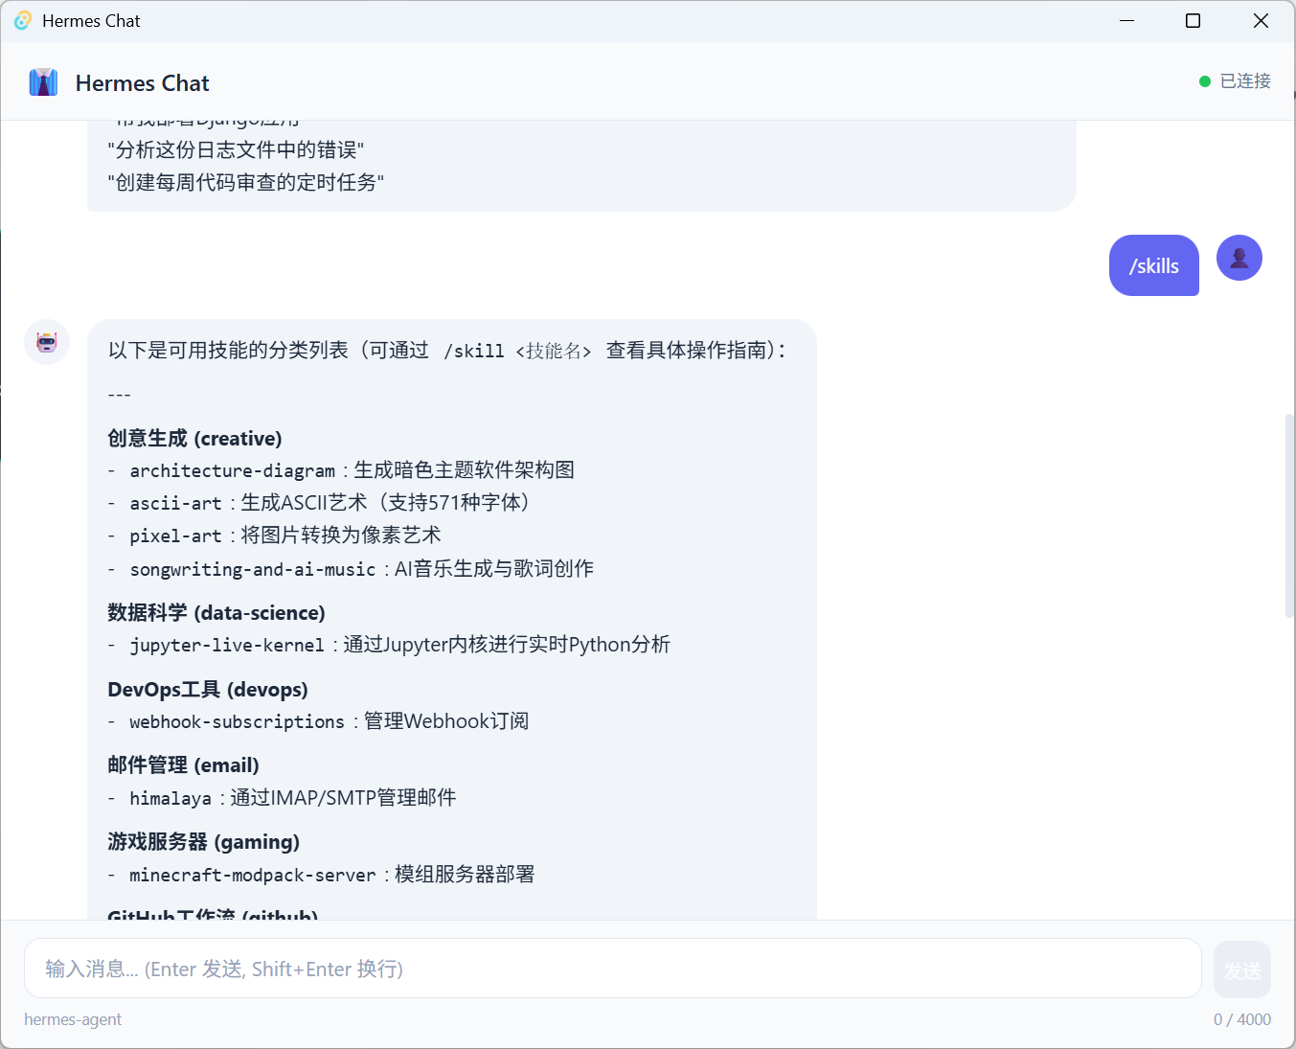Click the ascii-art skill line
1296x1049 pixels.
[x=319, y=503]
